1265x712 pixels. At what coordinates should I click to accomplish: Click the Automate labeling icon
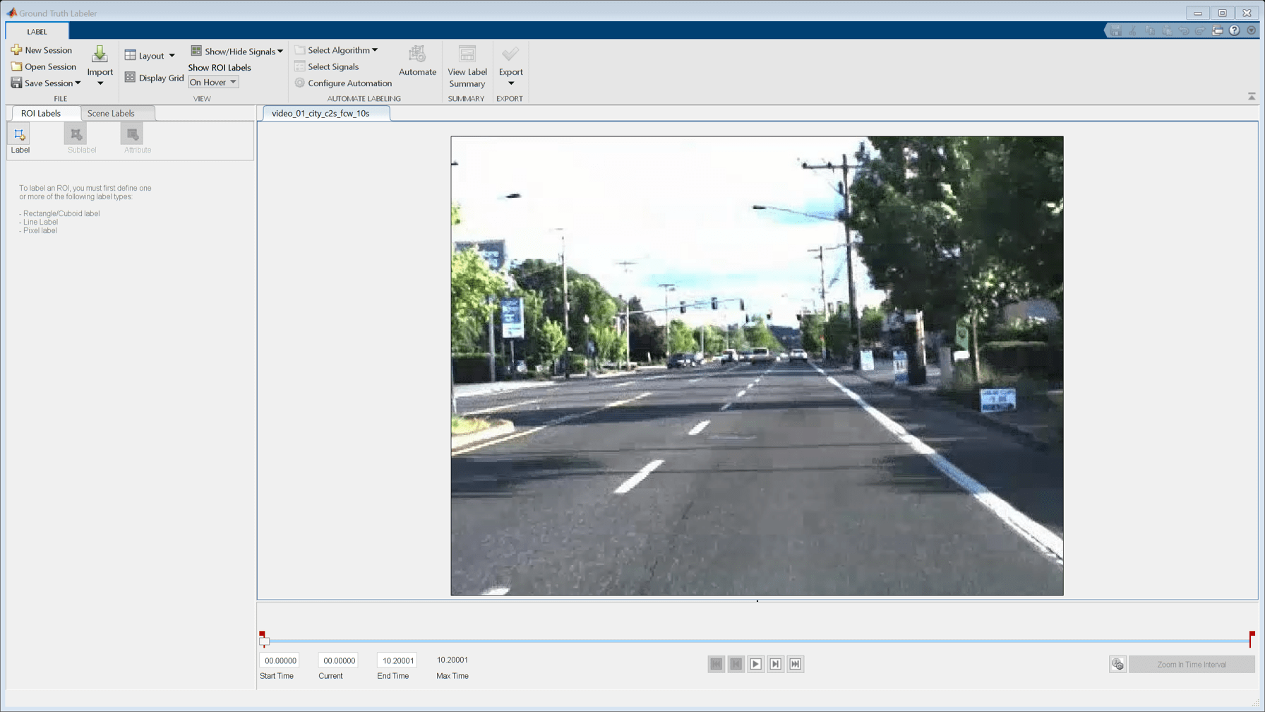pyautogui.click(x=417, y=55)
